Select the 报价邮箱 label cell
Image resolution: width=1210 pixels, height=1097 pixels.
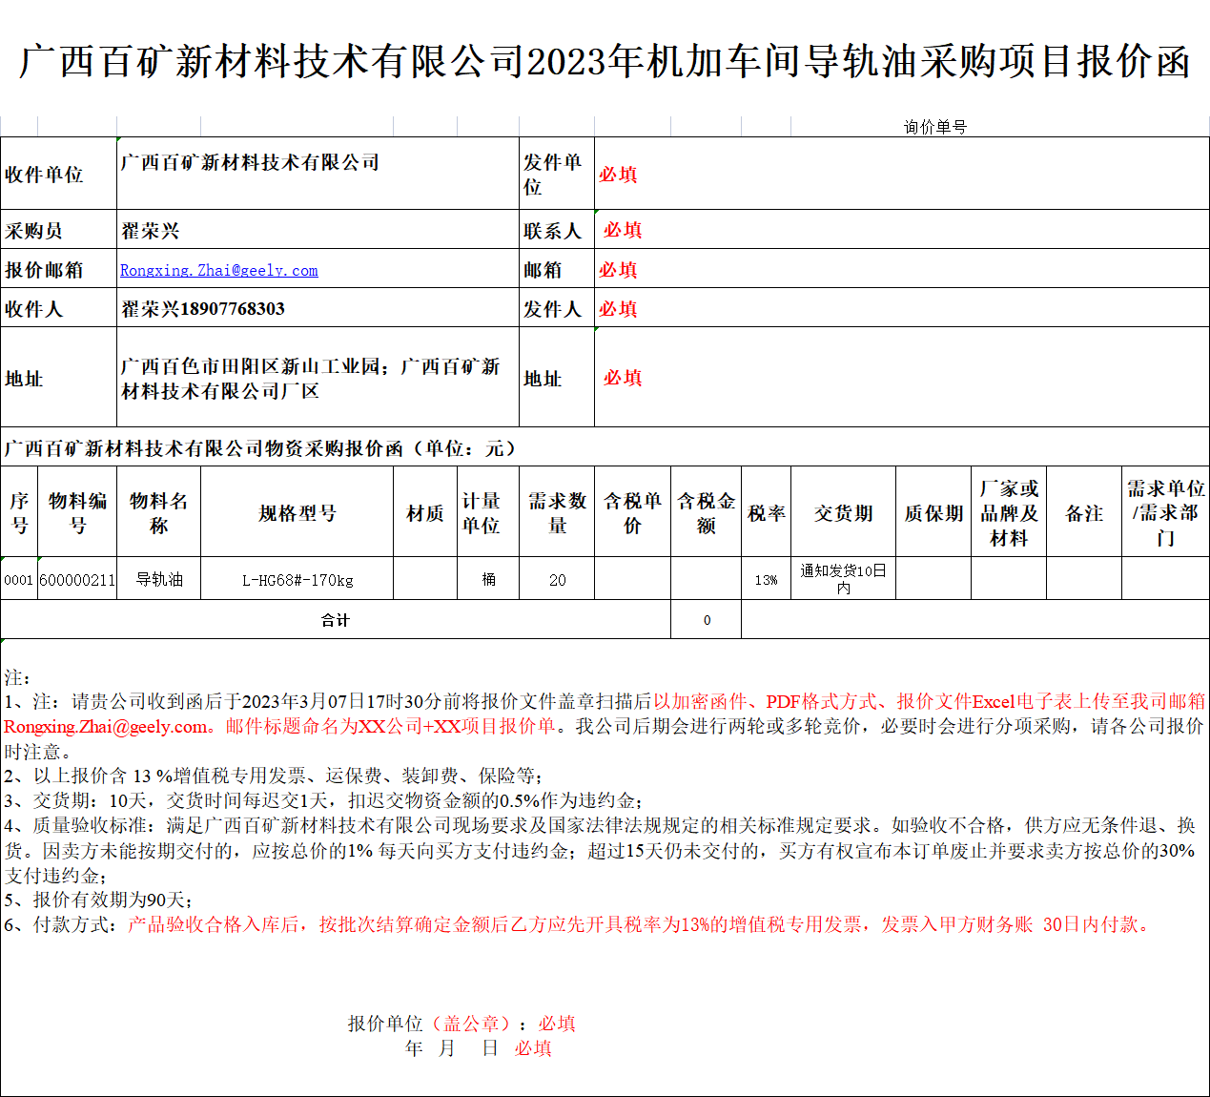tap(59, 269)
